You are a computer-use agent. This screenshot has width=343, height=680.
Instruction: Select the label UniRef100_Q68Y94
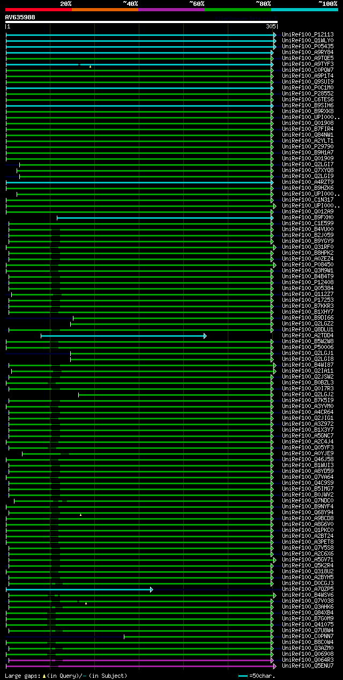coord(308,512)
